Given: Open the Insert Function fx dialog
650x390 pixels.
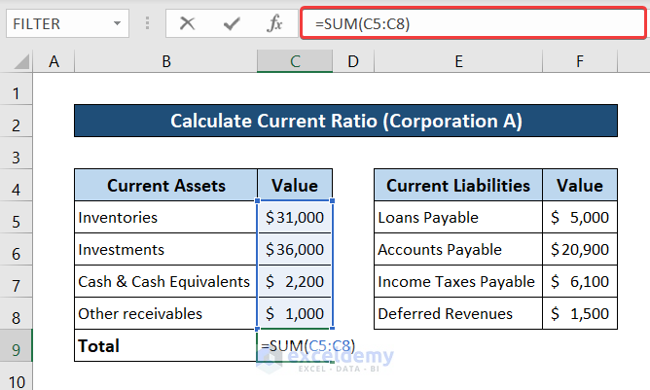Looking at the screenshot, I should (x=275, y=23).
